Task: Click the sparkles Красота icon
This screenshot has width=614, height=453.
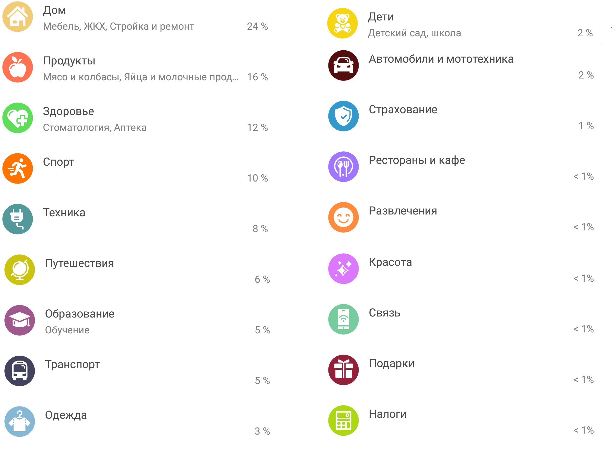Action: [343, 268]
